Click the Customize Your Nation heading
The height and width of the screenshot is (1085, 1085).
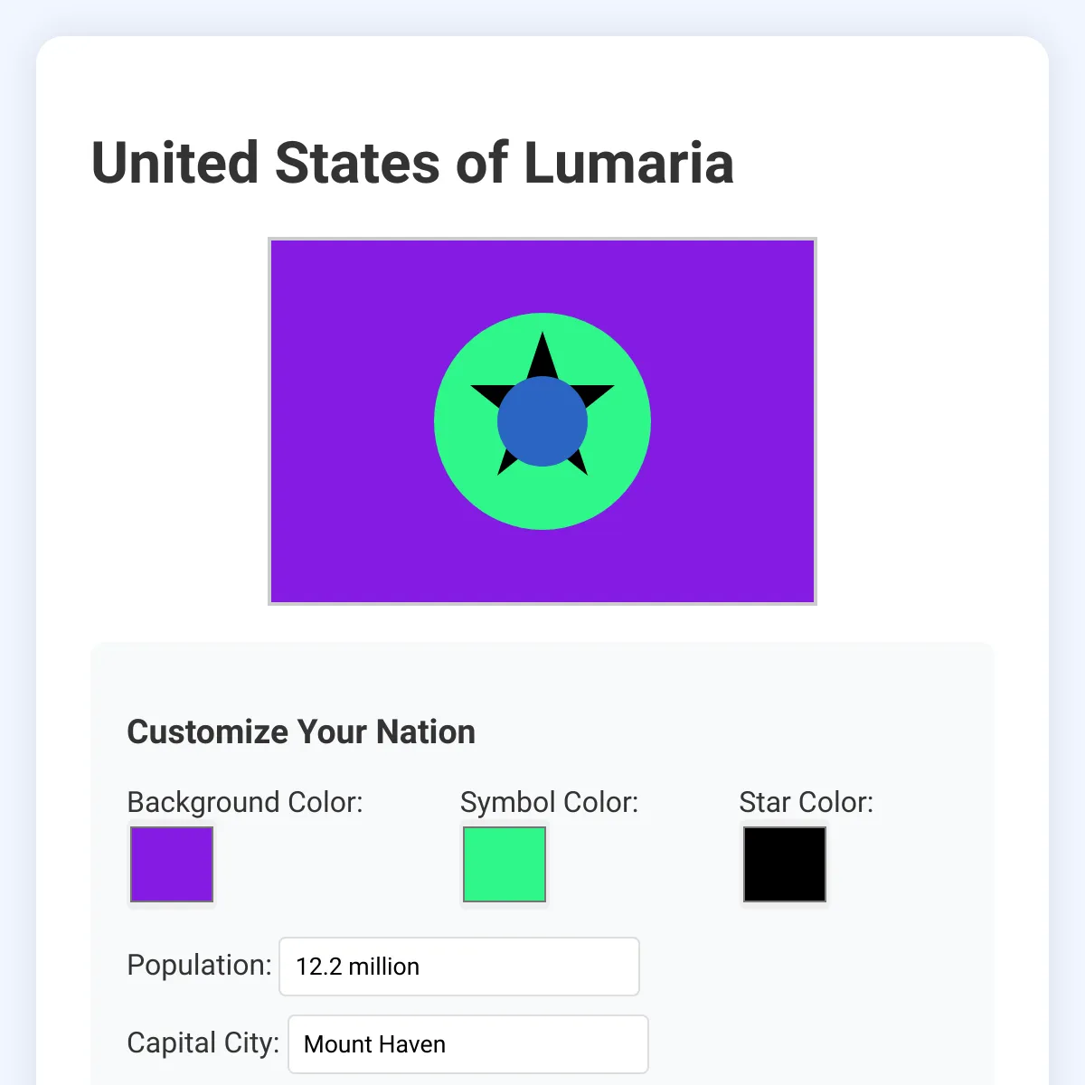click(301, 732)
